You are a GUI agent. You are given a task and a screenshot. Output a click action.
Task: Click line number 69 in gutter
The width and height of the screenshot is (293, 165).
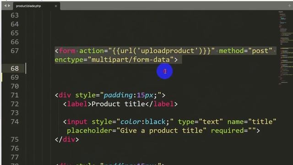(15, 77)
